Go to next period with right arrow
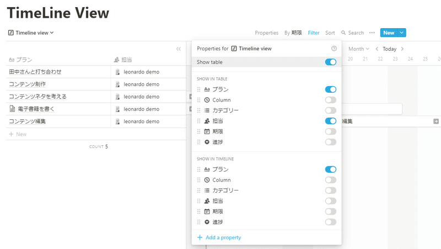 point(402,49)
